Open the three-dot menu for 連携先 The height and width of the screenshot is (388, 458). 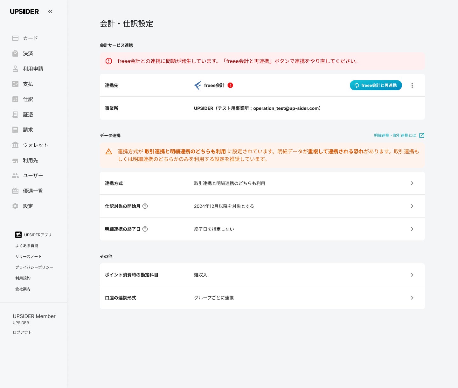coord(412,85)
